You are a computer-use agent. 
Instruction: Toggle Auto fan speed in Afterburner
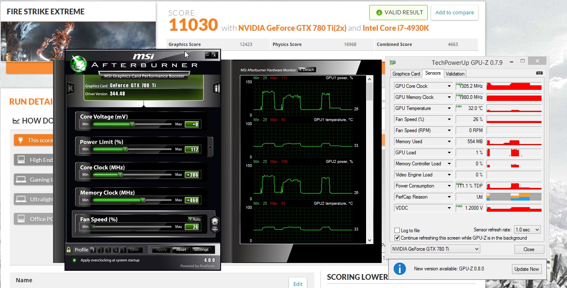(x=194, y=219)
